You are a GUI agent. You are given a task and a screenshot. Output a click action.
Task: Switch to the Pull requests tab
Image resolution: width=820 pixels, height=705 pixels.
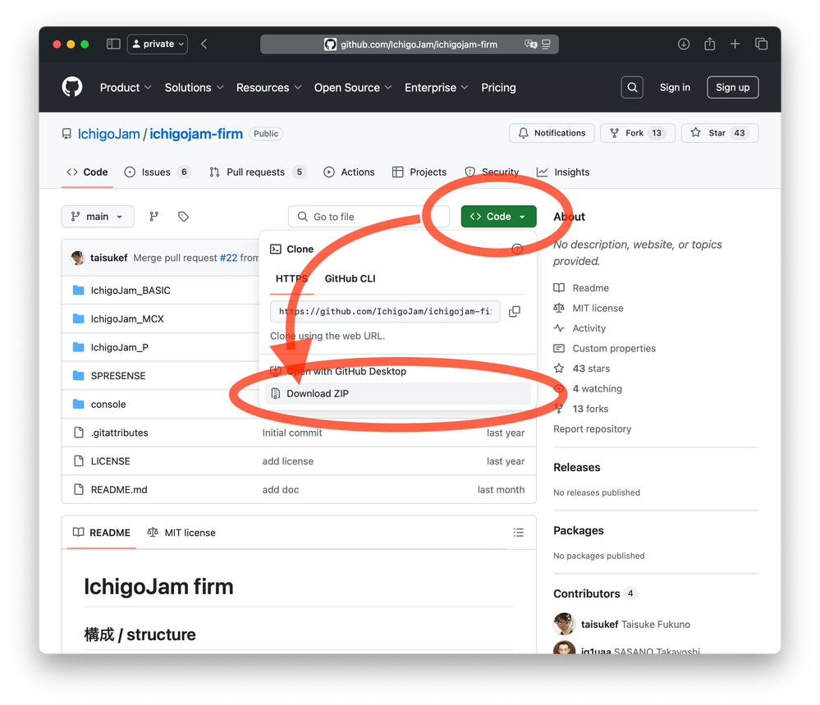tap(257, 172)
